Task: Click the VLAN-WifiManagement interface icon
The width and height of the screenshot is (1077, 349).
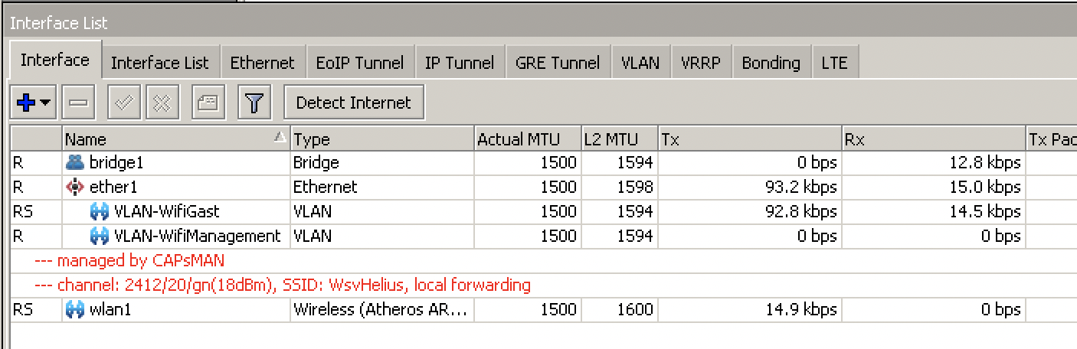Action: tap(100, 236)
